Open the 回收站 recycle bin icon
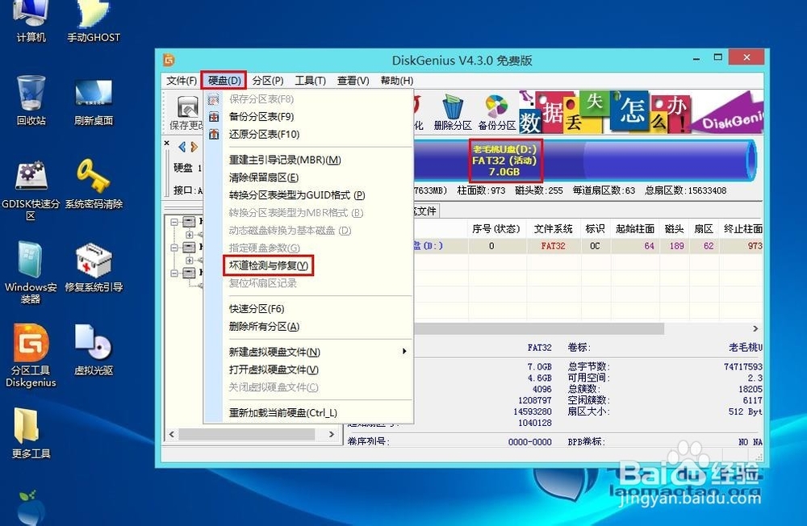807x526 pixels. point(31,100)
